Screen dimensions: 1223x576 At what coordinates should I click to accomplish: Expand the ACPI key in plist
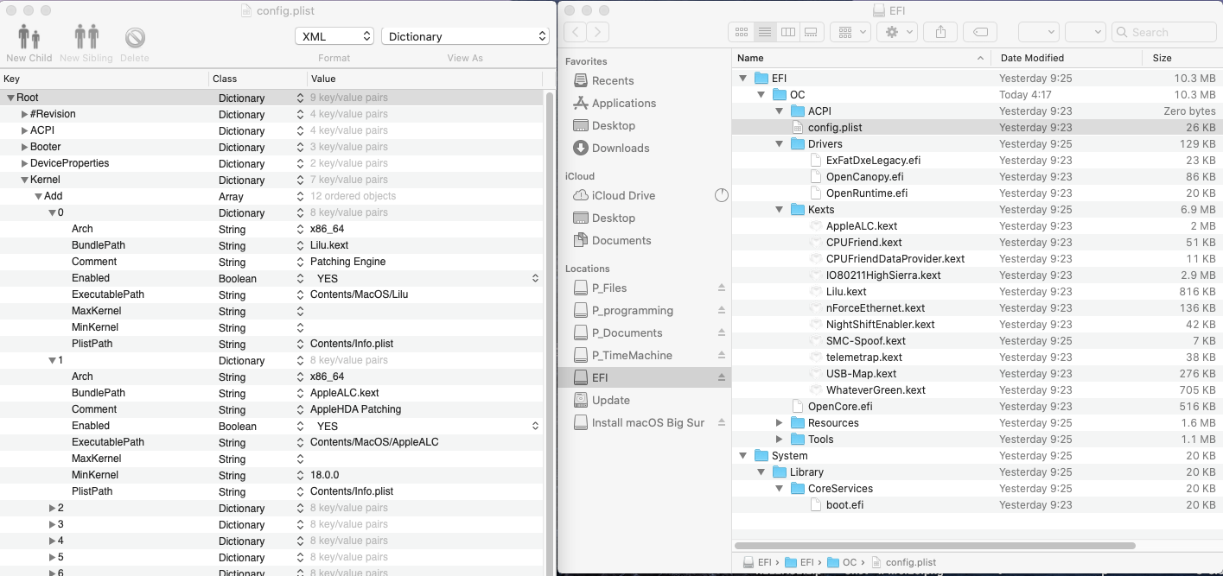coord(24,130)
